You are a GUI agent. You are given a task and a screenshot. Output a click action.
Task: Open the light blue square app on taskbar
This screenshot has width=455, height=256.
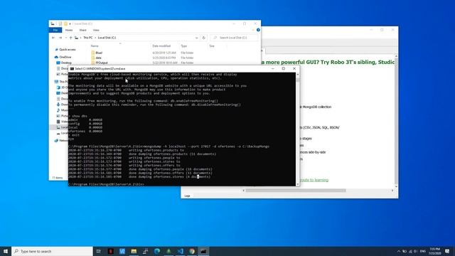coord(122,251)
